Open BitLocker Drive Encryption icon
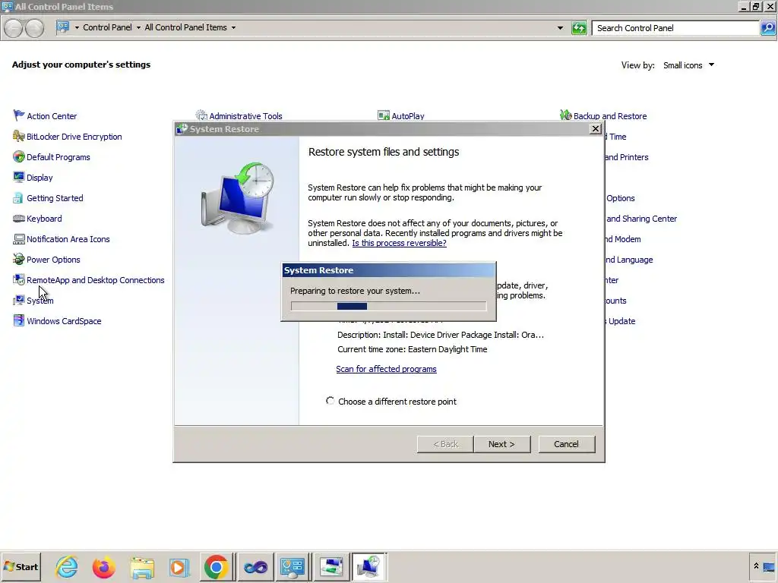This screenshot has width=778, height=583. (x=19, y=137)
